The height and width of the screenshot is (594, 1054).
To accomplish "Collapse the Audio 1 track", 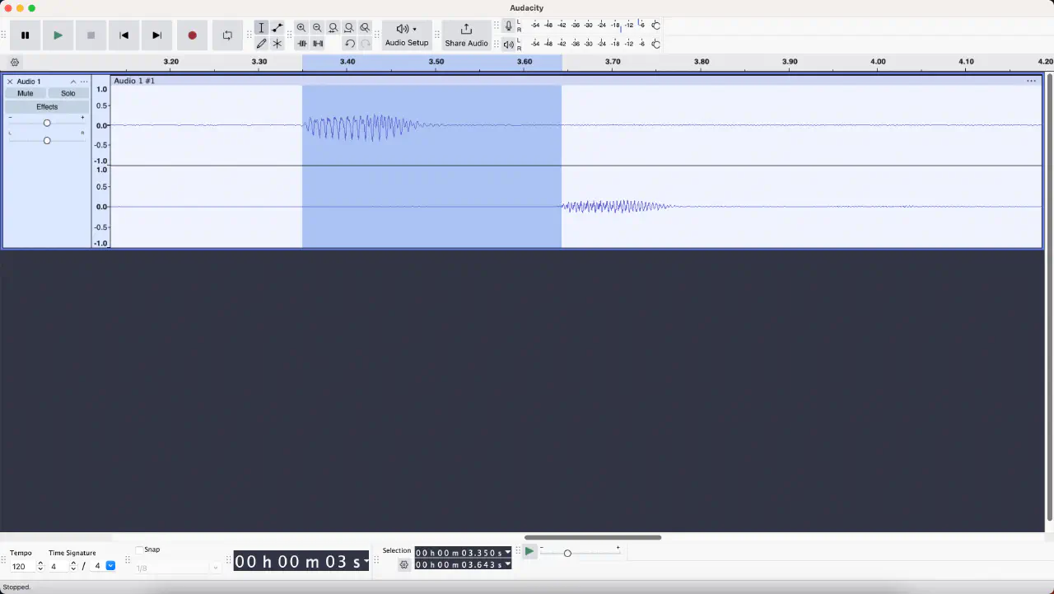I will coord(73,82).
